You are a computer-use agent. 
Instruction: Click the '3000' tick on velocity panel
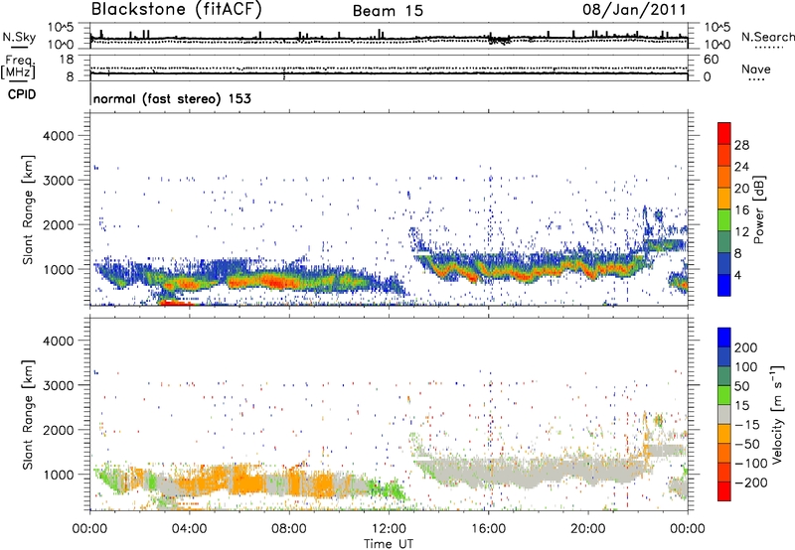pos(58,385)
